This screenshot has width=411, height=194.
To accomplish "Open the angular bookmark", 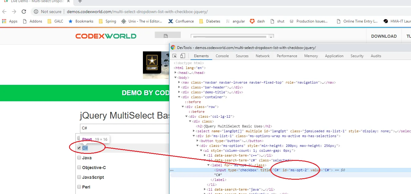I will (235, 21).
